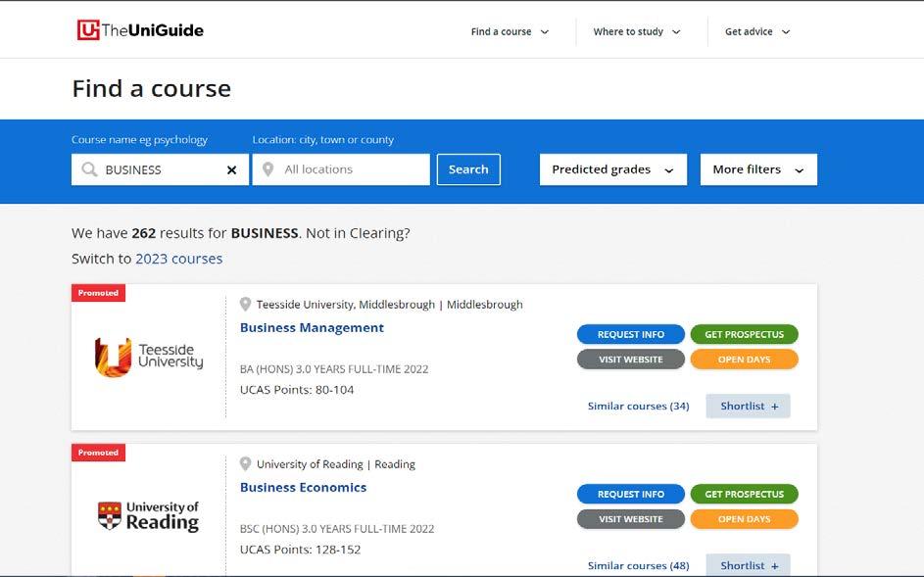Open the Teesside University logo
The image size is (924, 577).
click(x=149, y=358)
